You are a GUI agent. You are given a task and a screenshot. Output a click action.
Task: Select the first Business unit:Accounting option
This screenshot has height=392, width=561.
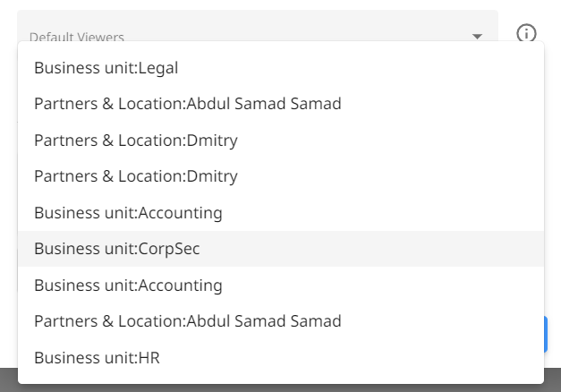(281, 213)
